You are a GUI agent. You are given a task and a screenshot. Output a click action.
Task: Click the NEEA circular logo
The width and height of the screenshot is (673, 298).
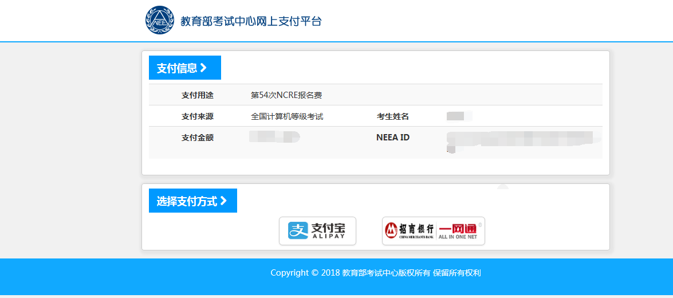[x=159, y=20]
